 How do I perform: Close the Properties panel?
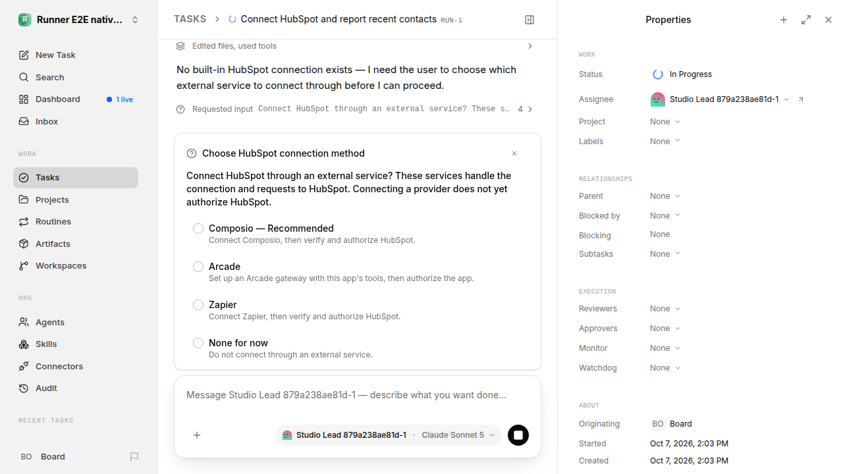[829, 20]
